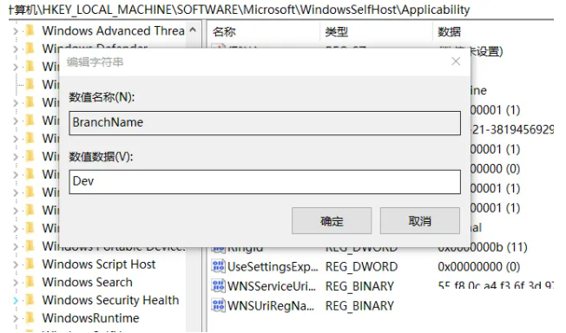566x333 pixels.
Task: Select the WNSUriRegNa binary value icon
Action: 219,305
